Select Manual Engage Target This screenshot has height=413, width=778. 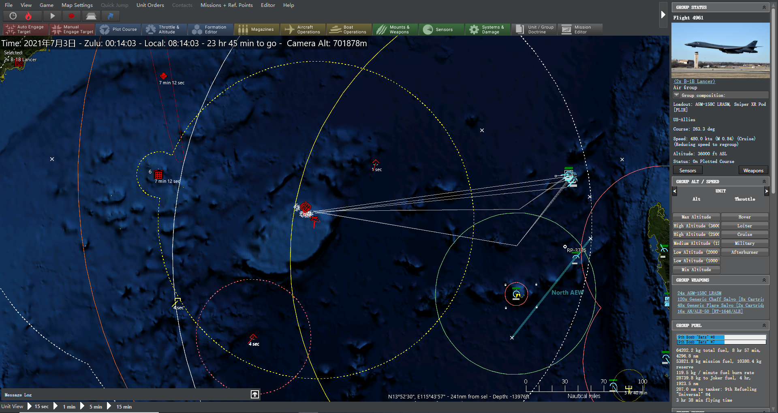72,29
